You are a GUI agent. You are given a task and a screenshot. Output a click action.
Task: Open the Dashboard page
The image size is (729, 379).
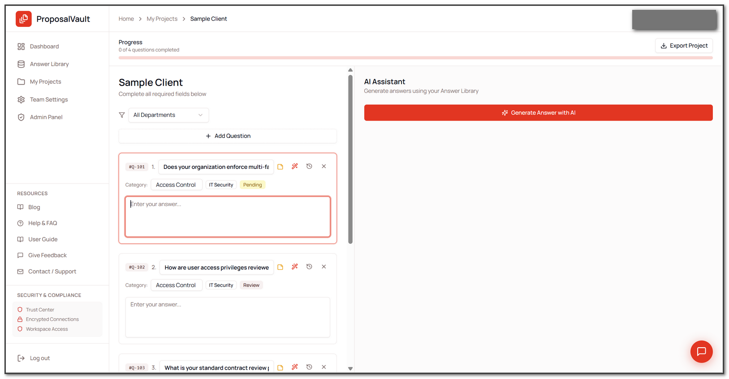click(44, 47)
